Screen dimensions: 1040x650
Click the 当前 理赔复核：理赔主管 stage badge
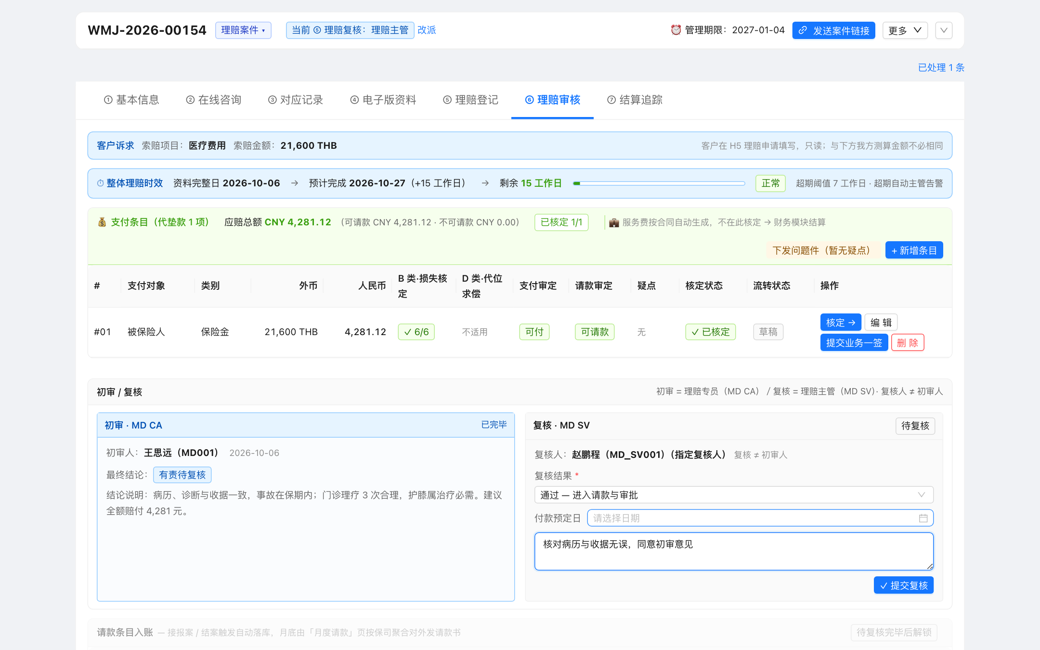(x=350, y=30)
